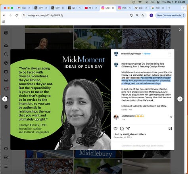Open Spotlight search in the macOS menu bar

[152, 2]
